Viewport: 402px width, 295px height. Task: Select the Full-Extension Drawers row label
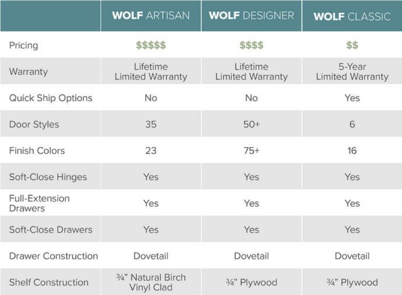click(x=39, y=203)
